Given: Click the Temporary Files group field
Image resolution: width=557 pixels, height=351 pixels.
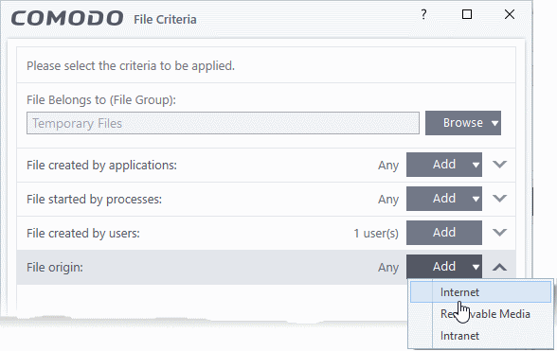Looking at the screenshot, I should tap(223, 123).
